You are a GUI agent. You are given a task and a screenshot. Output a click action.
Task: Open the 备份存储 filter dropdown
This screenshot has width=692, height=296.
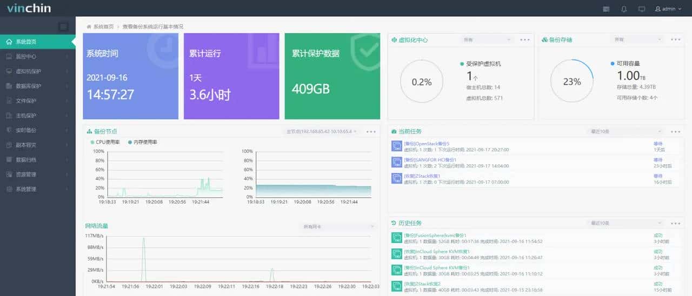(637, 39)
